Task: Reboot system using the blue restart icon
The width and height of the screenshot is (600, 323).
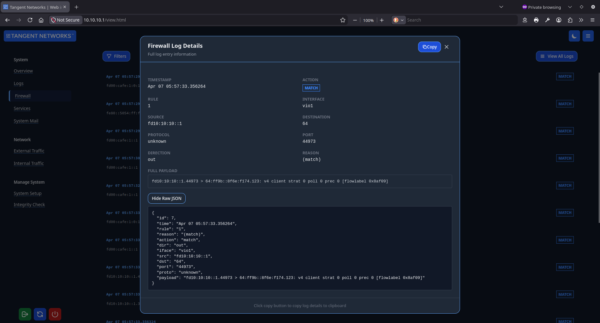Action: pyautogui.click(x=40, y=314)
